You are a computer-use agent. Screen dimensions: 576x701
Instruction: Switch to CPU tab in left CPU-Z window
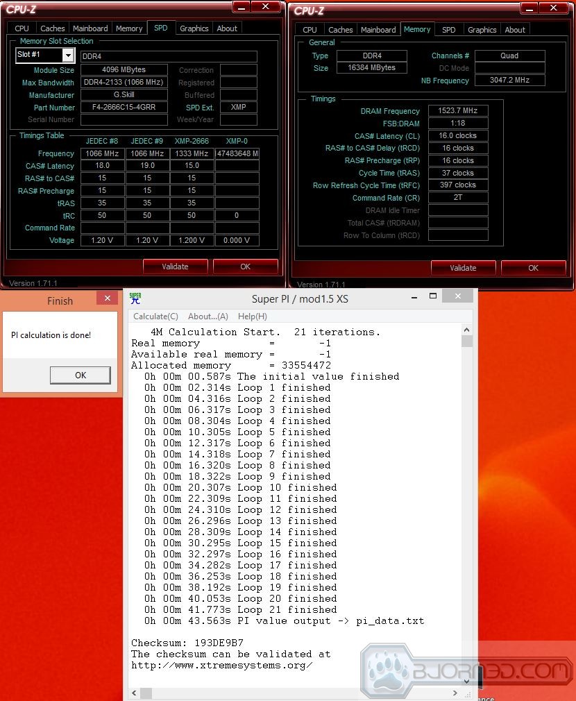pyautogui.click(x=22, y=28)
